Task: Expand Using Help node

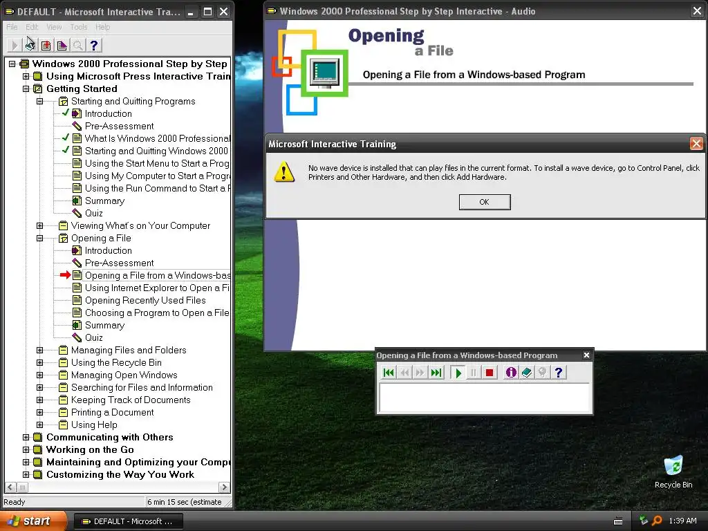Action: point(39,425)
